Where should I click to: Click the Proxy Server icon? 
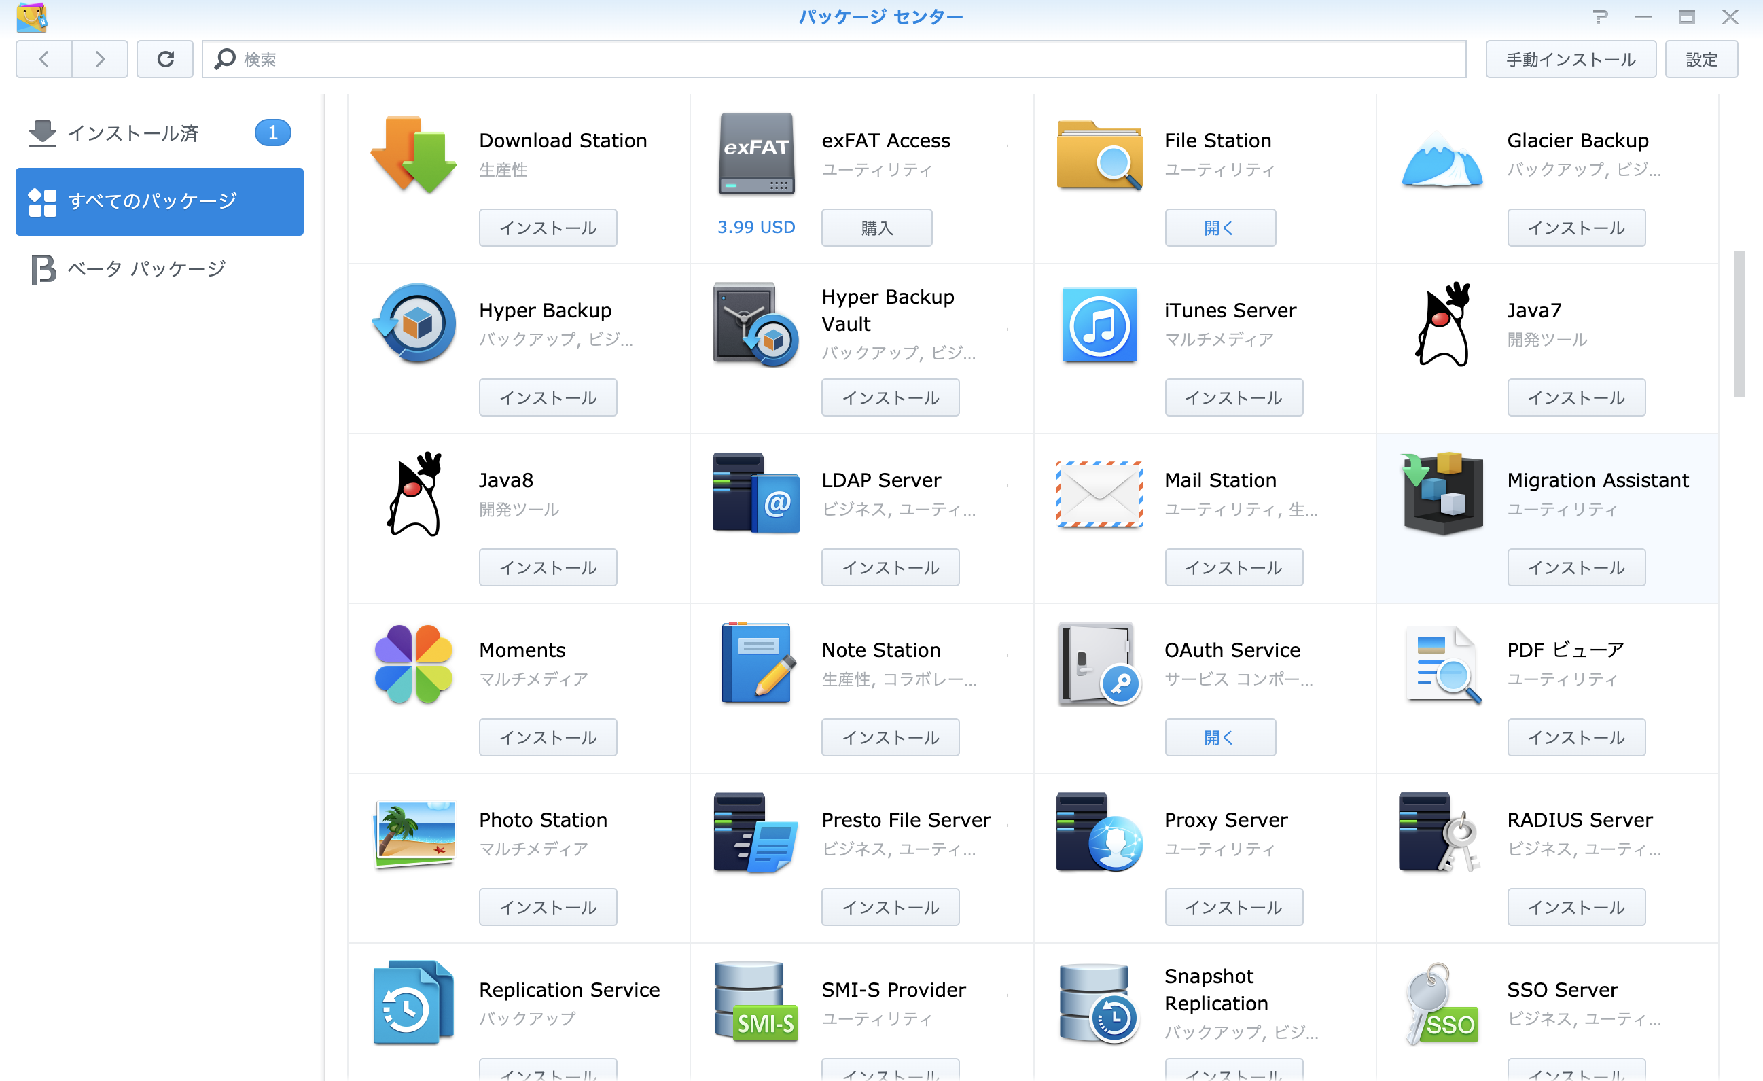[1100, 833]
